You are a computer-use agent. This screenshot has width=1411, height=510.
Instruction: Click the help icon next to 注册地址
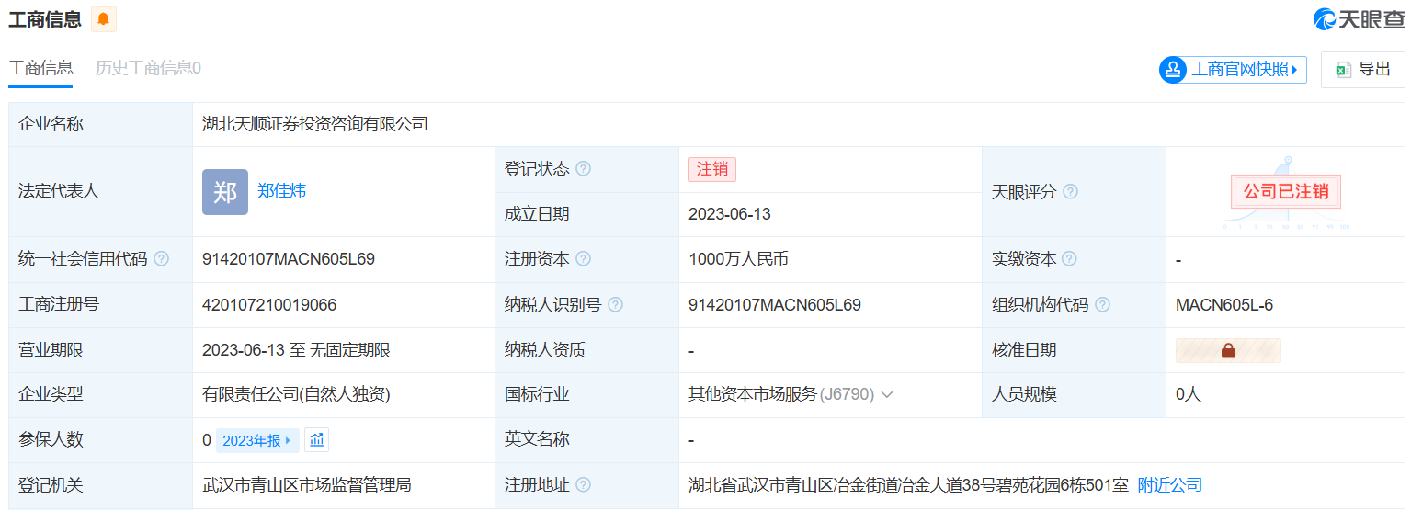[583, 485]
